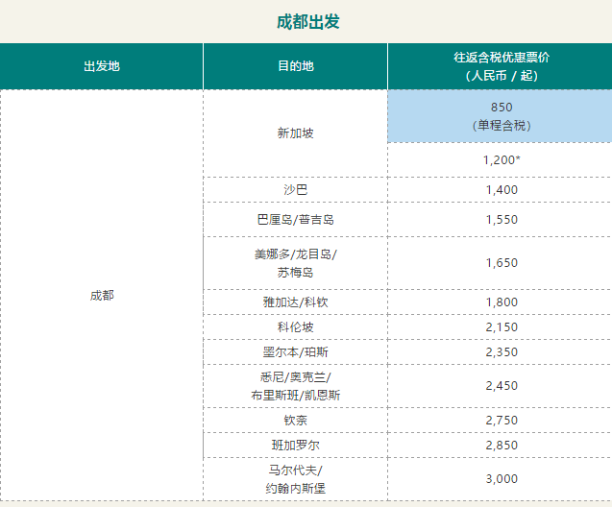Click the 成都 departure city cell

(x=102, y=295)
